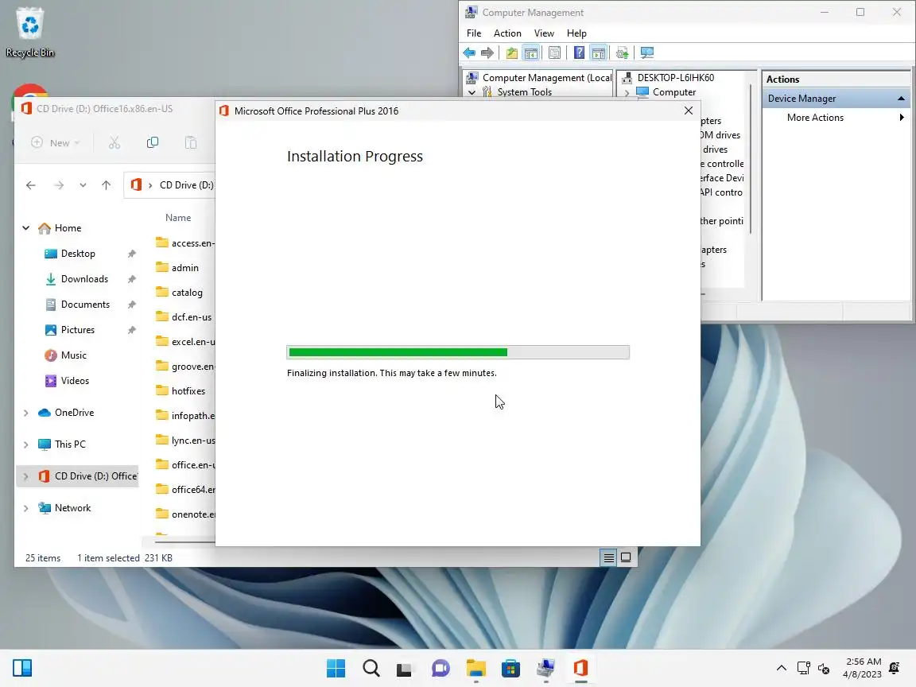Screen dimensions: 916x687
Task: Expand Computer node in Device Manager
Action: 627,92
